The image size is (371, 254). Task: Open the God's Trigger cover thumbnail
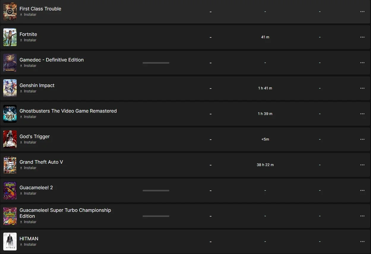tap(10, 139)
